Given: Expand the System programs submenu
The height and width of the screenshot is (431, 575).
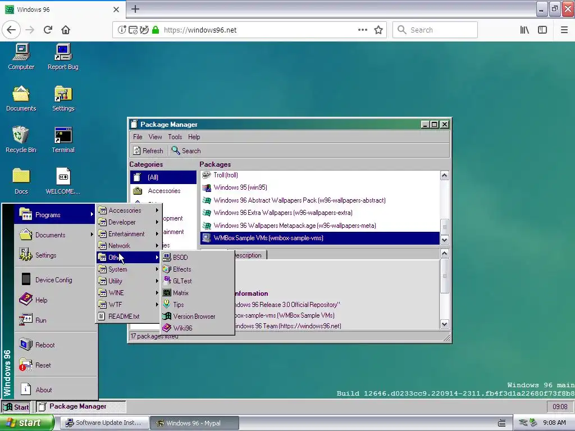Looking at the screenshot, I should [x=129, y=269].
